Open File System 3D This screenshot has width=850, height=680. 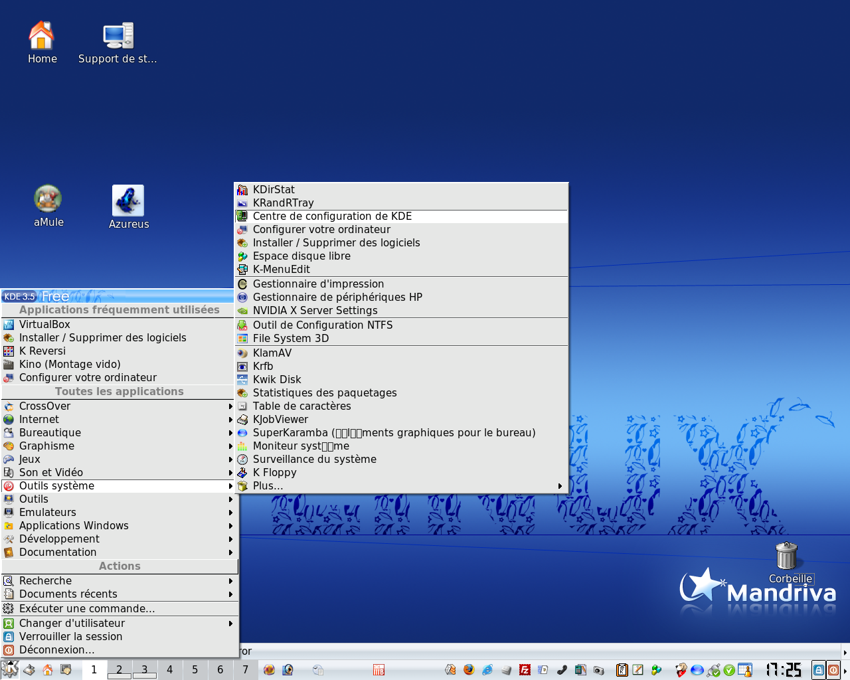[x=401, y=339]
